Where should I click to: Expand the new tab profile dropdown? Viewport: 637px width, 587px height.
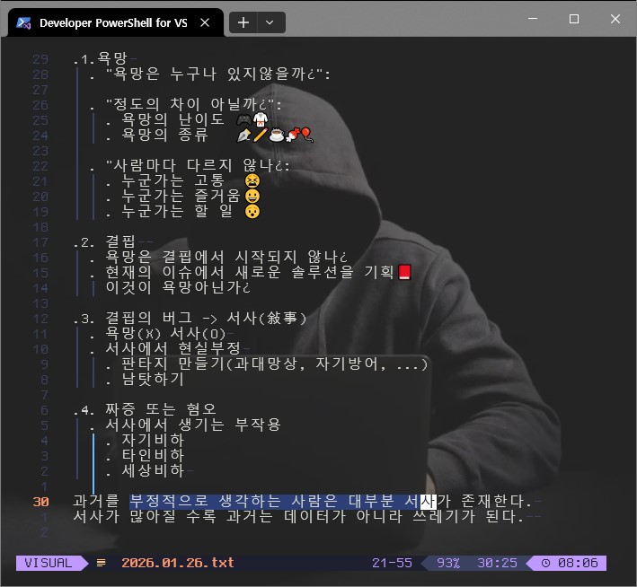270,22
